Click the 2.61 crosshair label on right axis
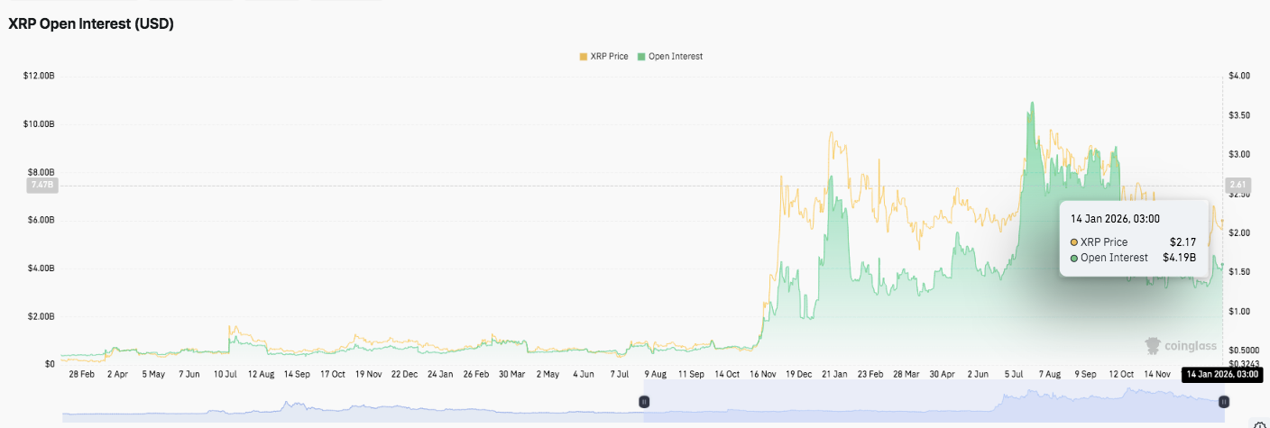 pos(1234,185)
